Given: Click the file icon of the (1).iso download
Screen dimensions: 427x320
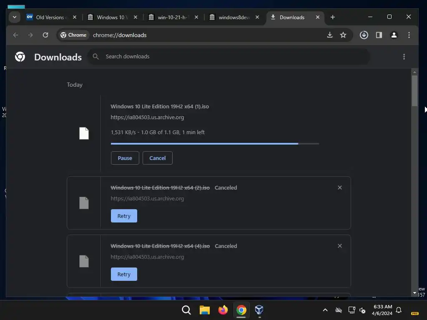Looking at the screenshot, I should tap(84, 133).
